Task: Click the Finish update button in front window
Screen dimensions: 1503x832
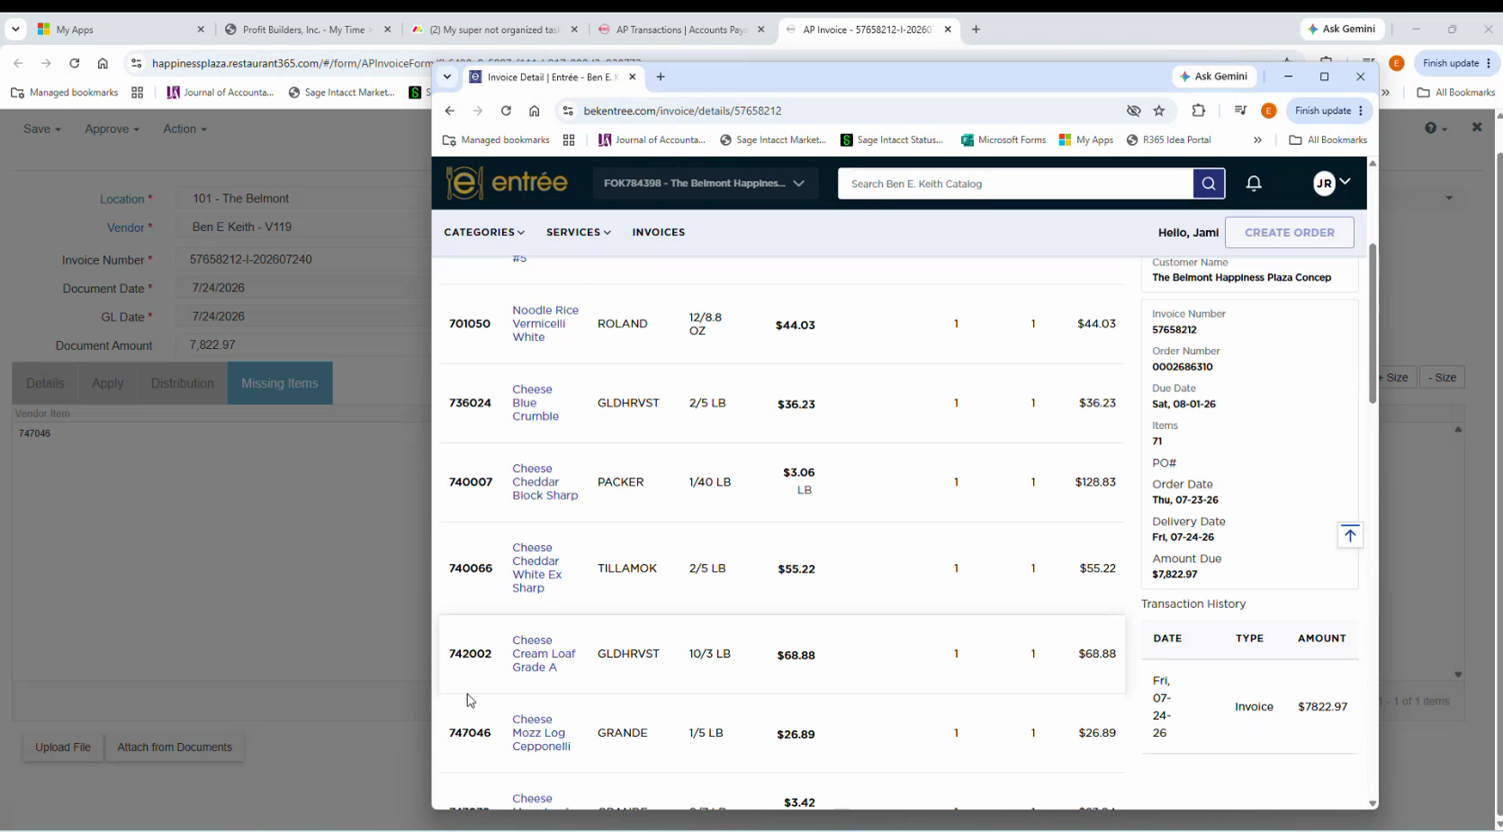Action: click(x=1329, y=111)
